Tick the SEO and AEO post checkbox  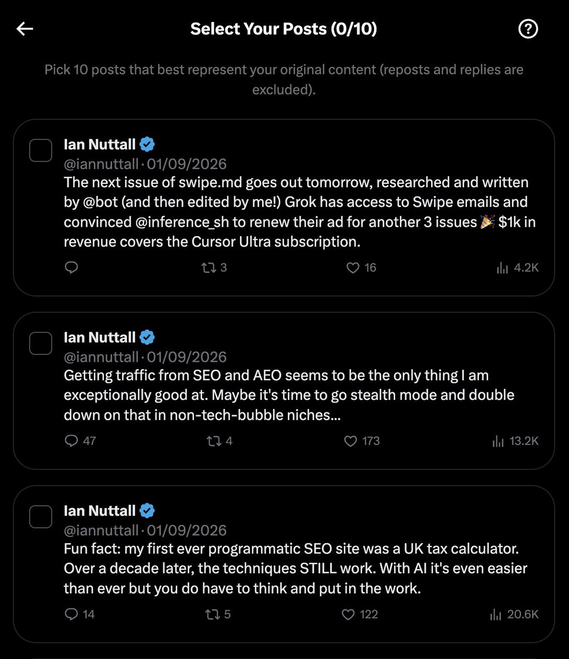pos(41,343)
